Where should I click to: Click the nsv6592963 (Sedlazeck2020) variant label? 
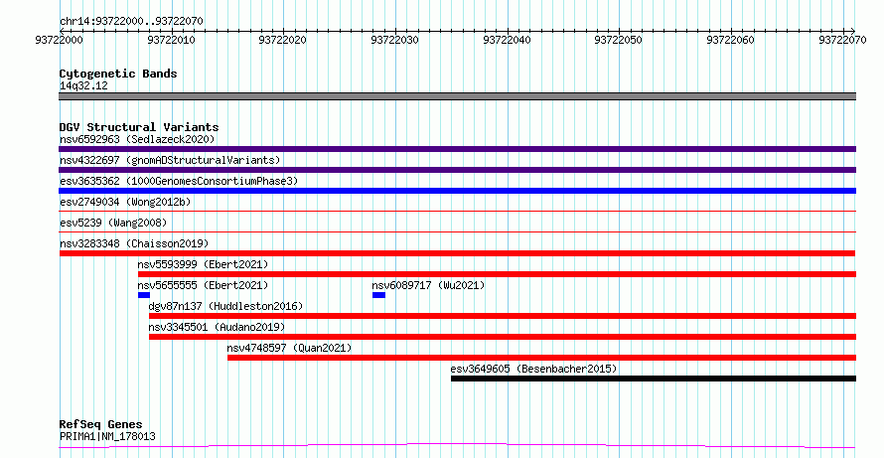(x=137, y=139)
